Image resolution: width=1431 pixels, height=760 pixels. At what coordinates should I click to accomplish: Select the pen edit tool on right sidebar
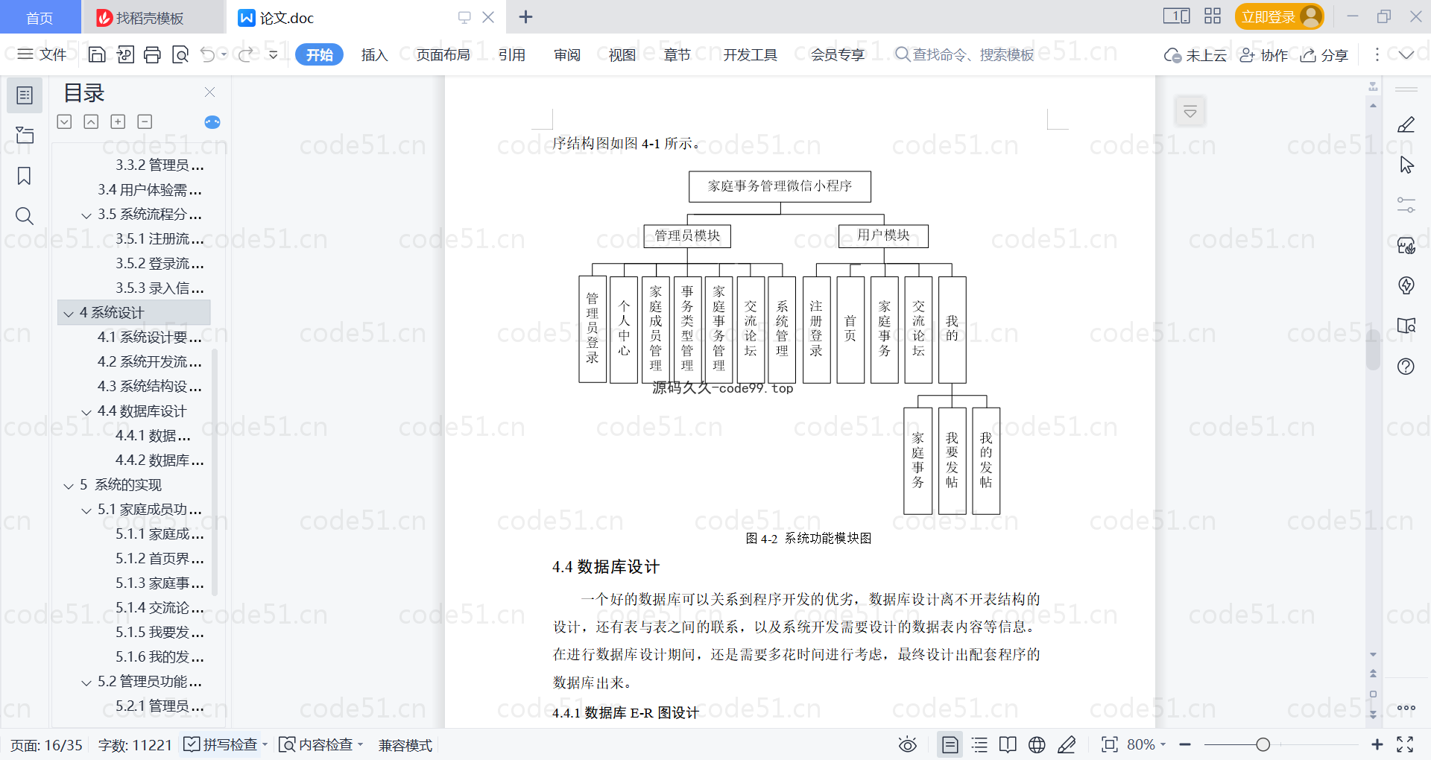point(1406,124)
